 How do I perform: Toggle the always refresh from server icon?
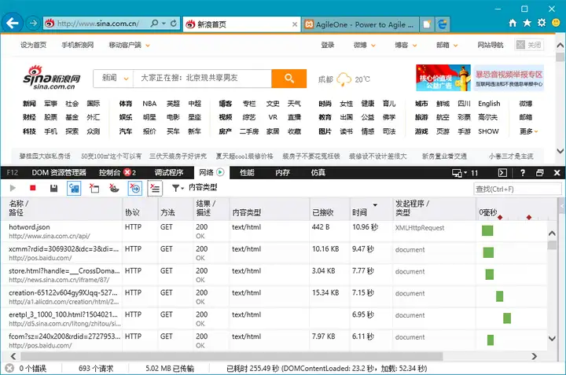(x=74, y=188)
